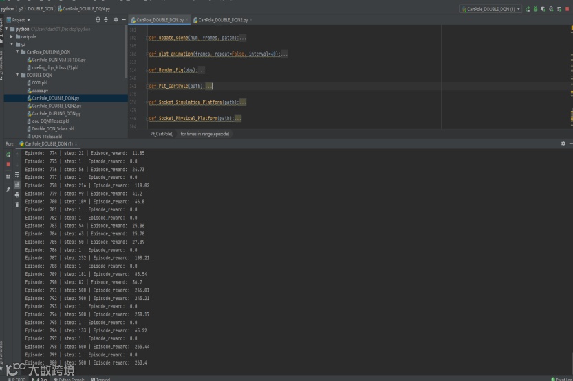
Task: Click folded ellipsis of Socket_Physical_Platform function
Action: 237,119
